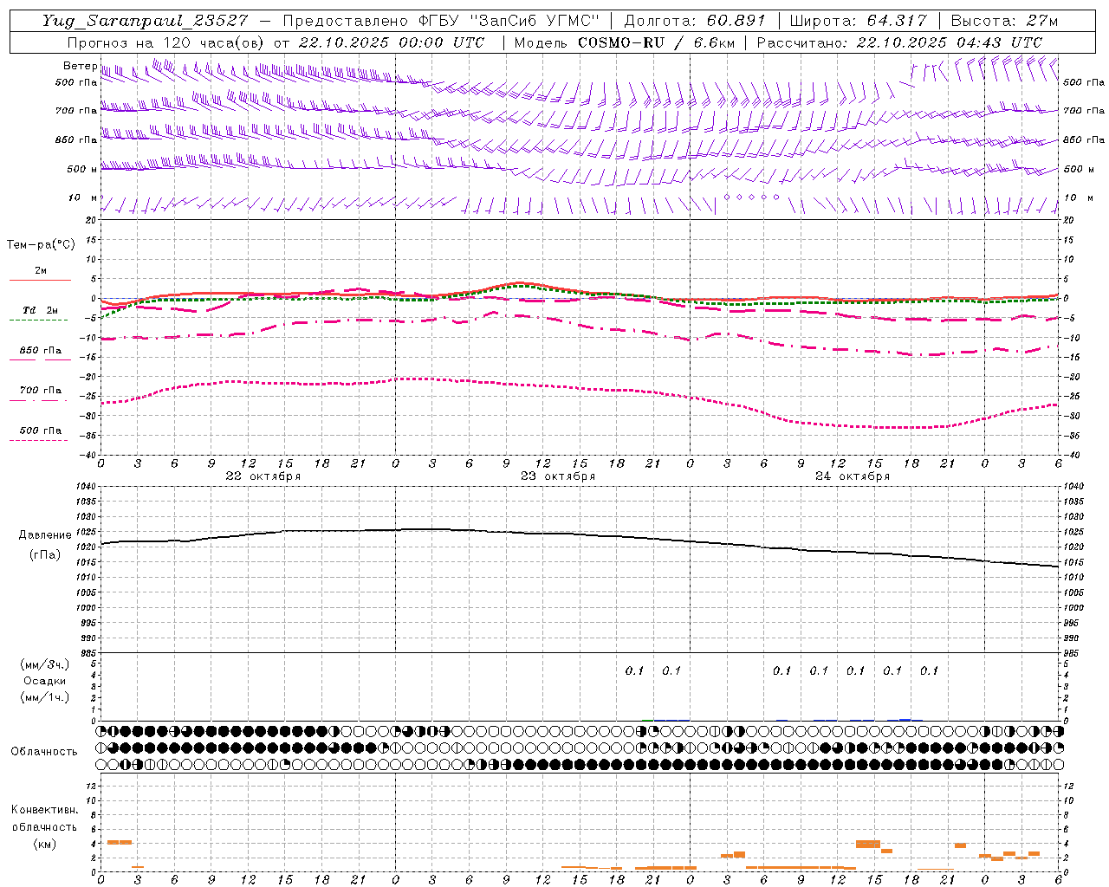Click the 'Облачность' cloudiness label

[x=44, y=752]
